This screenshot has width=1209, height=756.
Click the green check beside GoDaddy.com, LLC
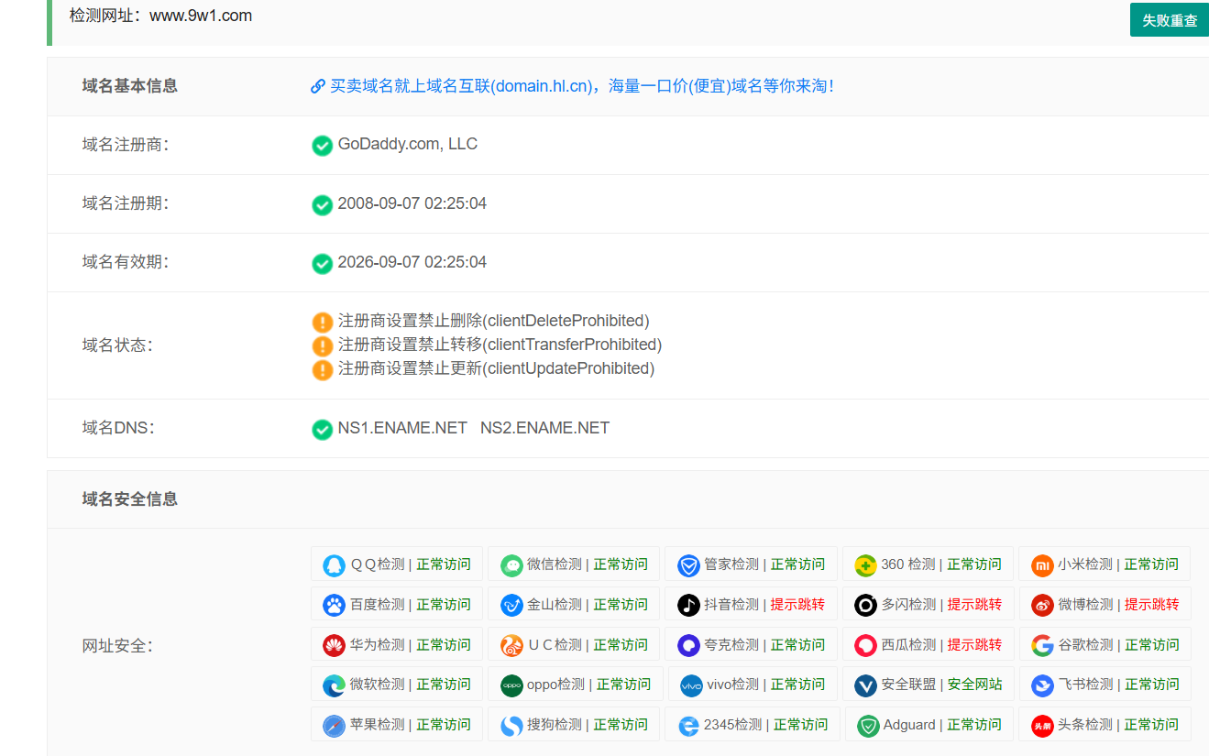323,145
